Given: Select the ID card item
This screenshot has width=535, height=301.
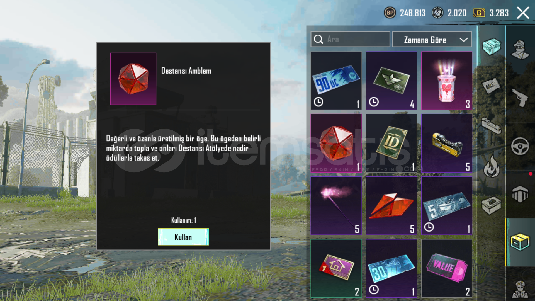Looking at the screenshot, I should click(391, 143).
